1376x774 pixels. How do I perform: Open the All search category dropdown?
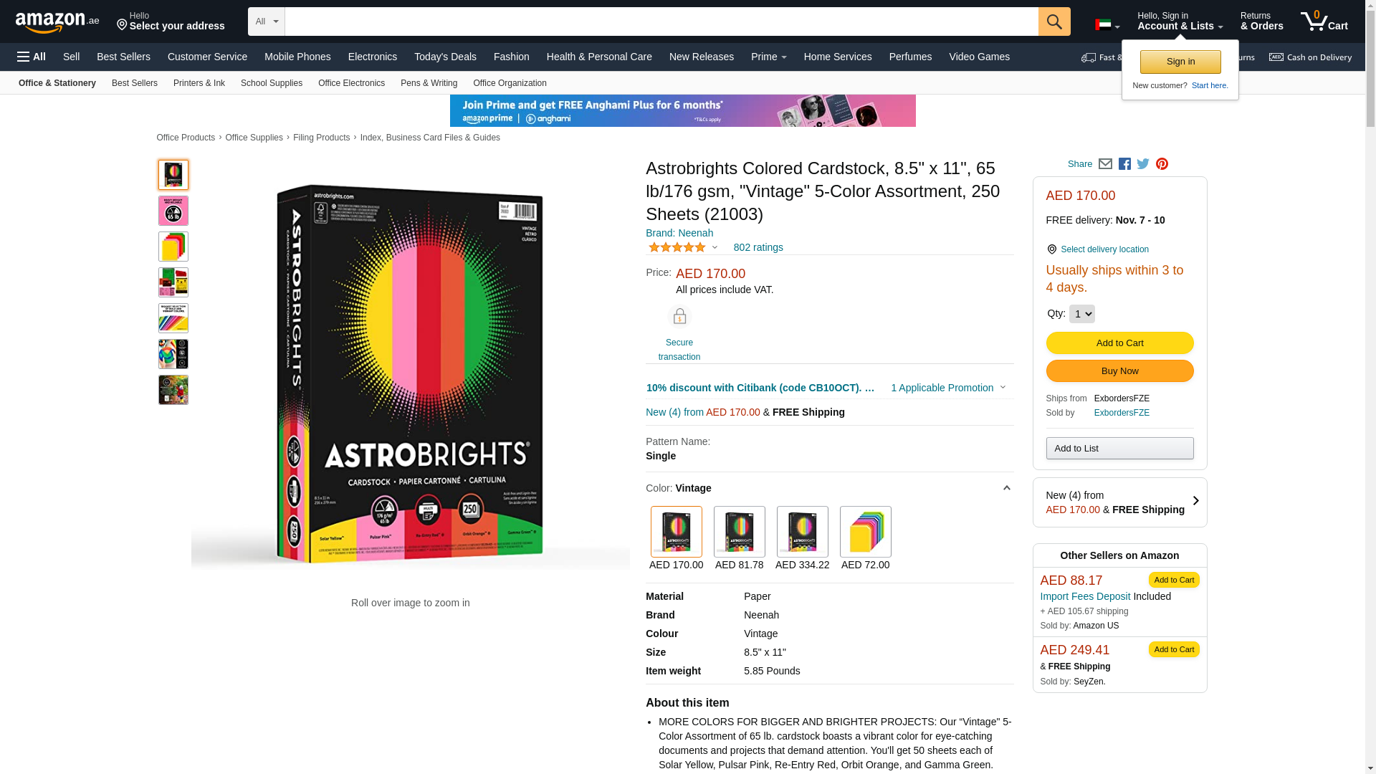tap(267, 21)
